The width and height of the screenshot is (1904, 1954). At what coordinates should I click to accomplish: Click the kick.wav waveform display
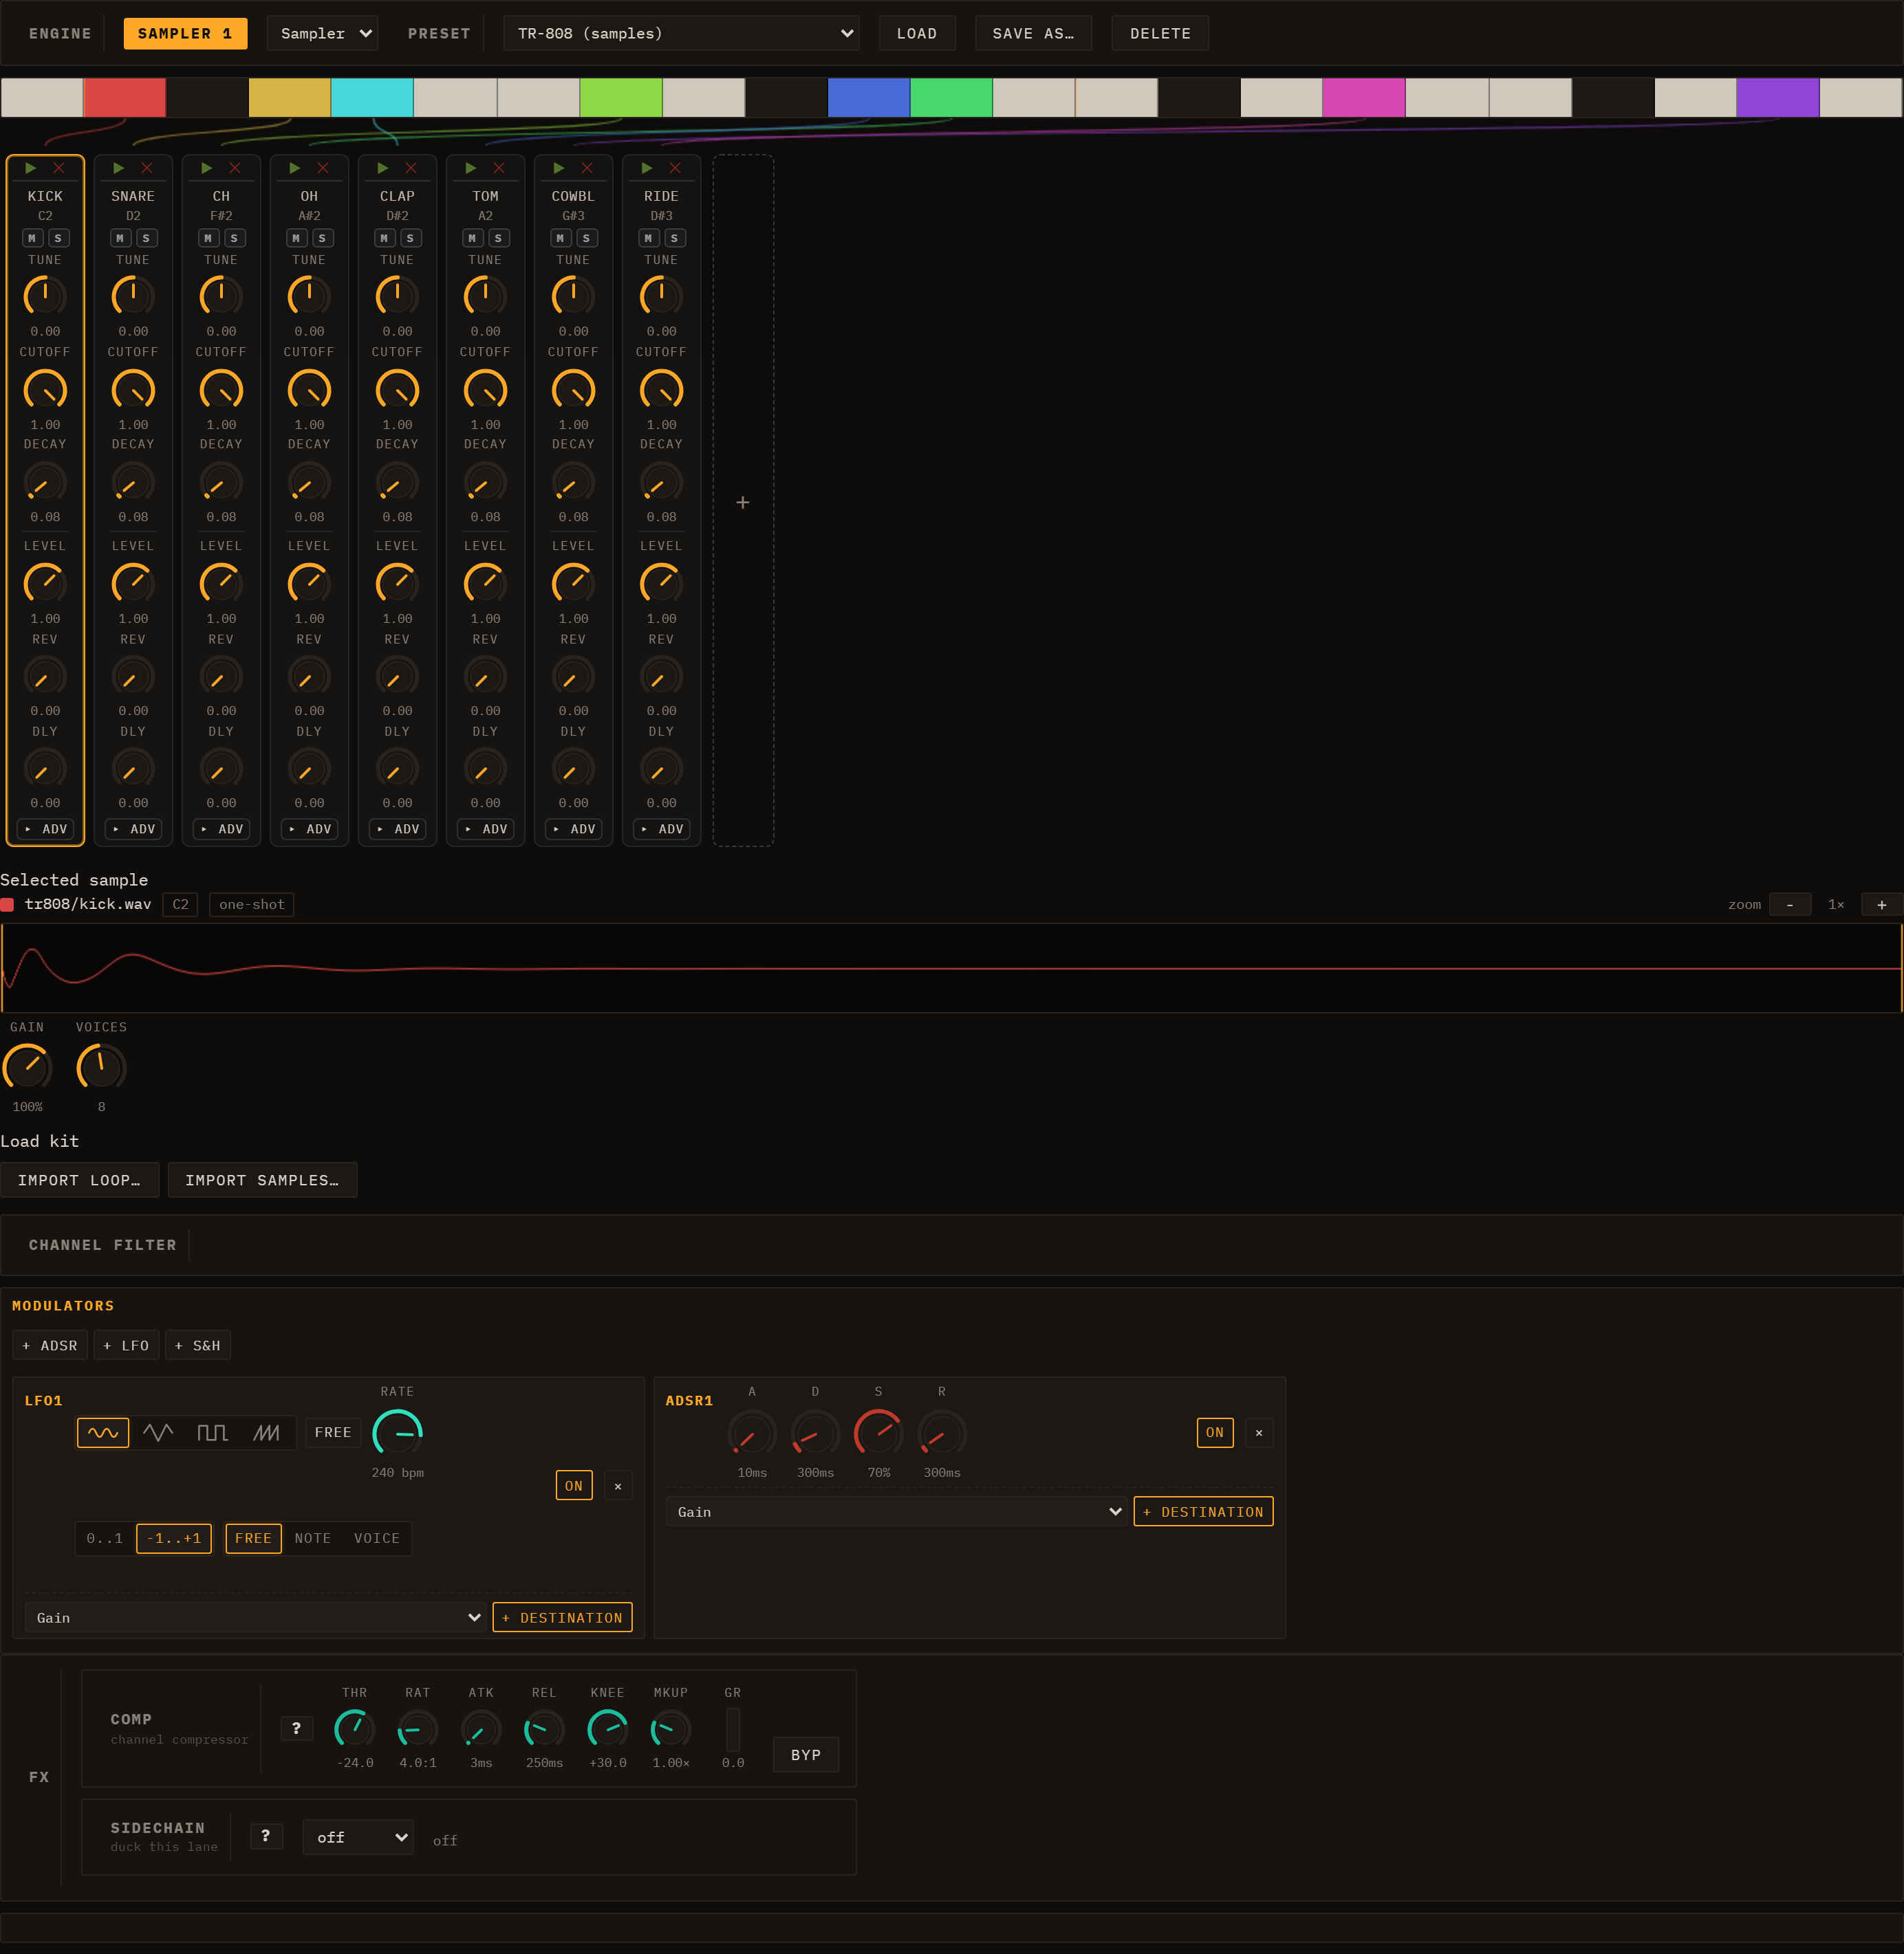click(x=951, y=967)
